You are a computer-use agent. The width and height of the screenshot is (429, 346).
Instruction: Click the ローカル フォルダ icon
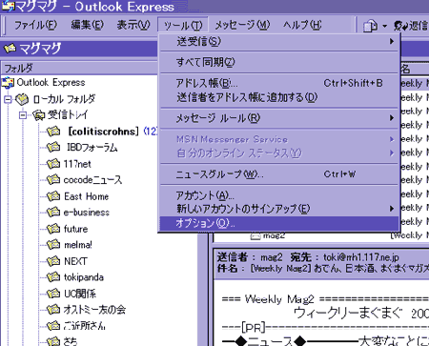[22, 99]
